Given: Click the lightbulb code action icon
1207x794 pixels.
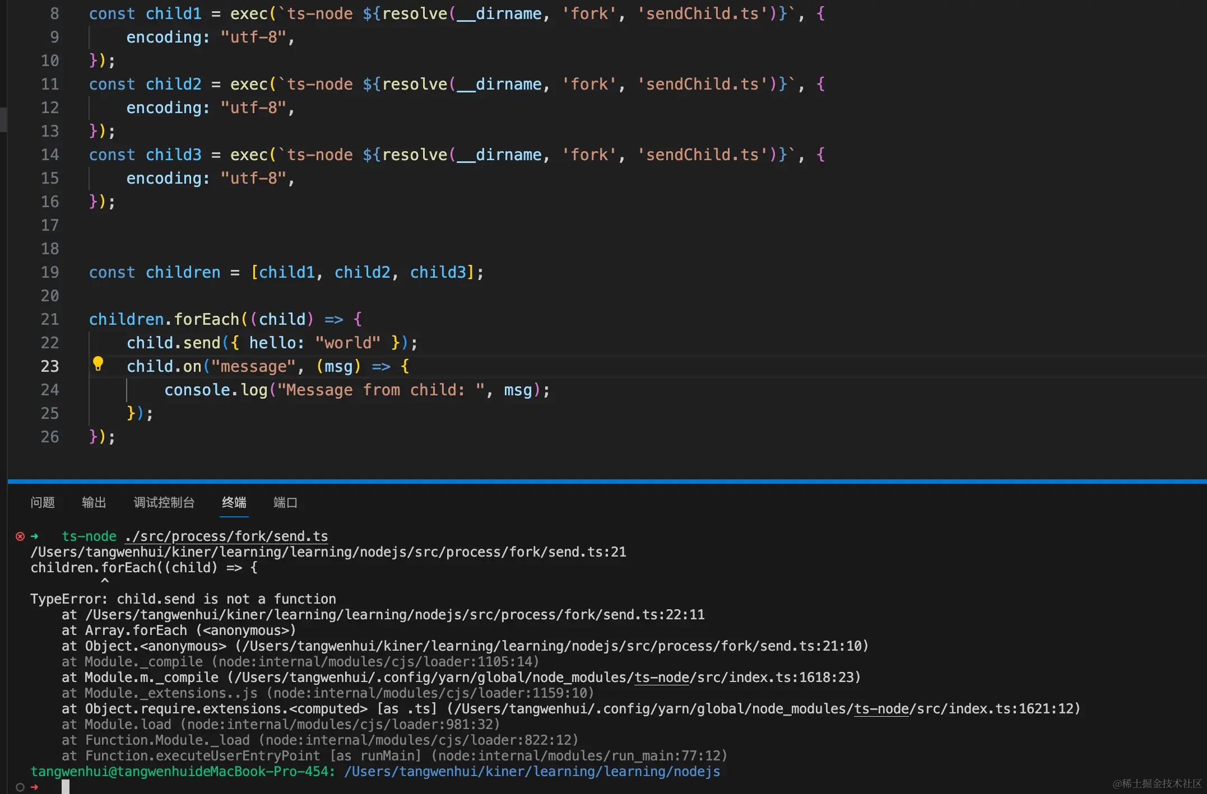Looking at the screenshot, I should (98, 364).
